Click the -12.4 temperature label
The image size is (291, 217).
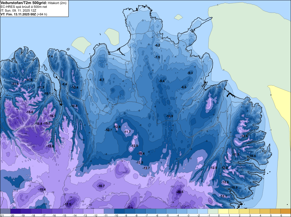(244, 136)
